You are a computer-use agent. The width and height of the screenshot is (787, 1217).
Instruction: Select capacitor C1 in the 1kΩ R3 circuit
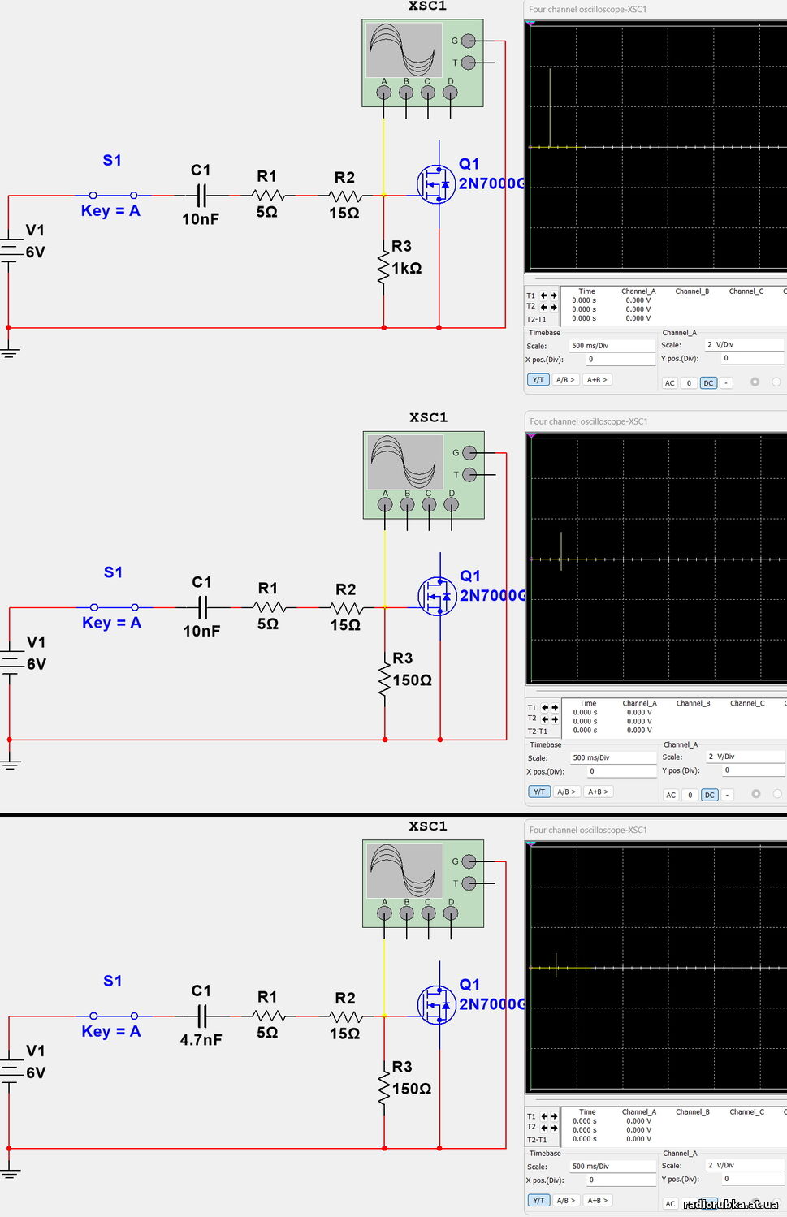tap(201, 195)
